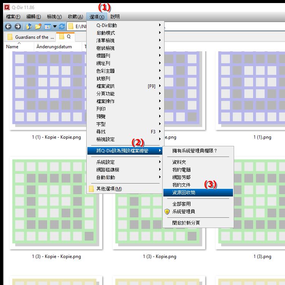Click the E:\ address bar field

81,27
